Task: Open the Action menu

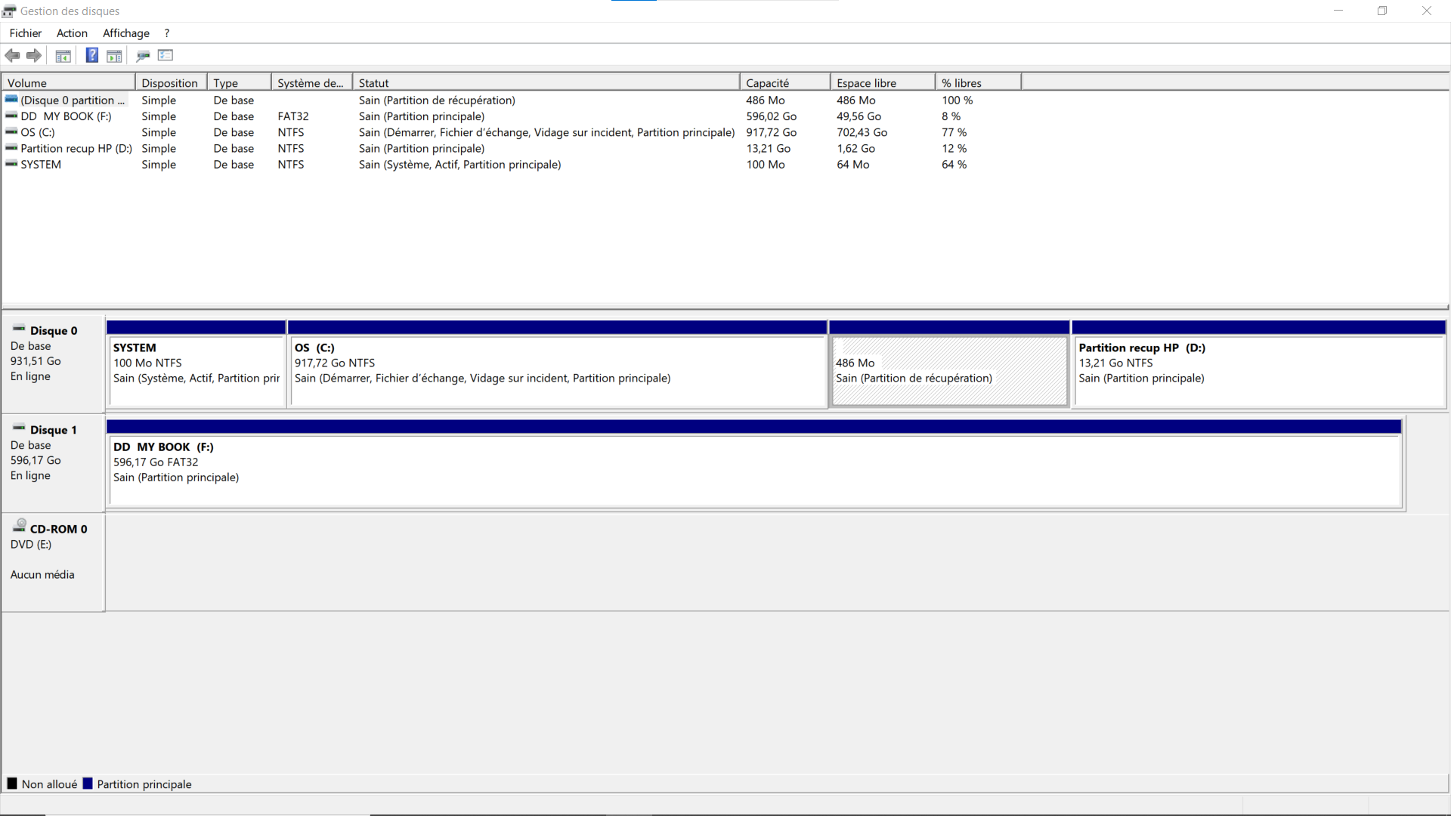Action: [x=72, y=33]
